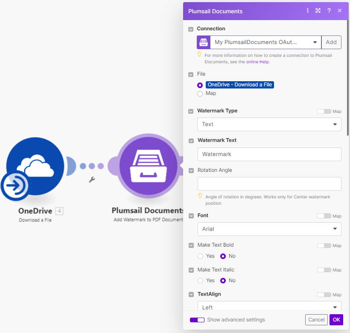This screenshot has height=333, width=350.
Task: Click the panel's vertical scrollbar
Action: (348, 78)
